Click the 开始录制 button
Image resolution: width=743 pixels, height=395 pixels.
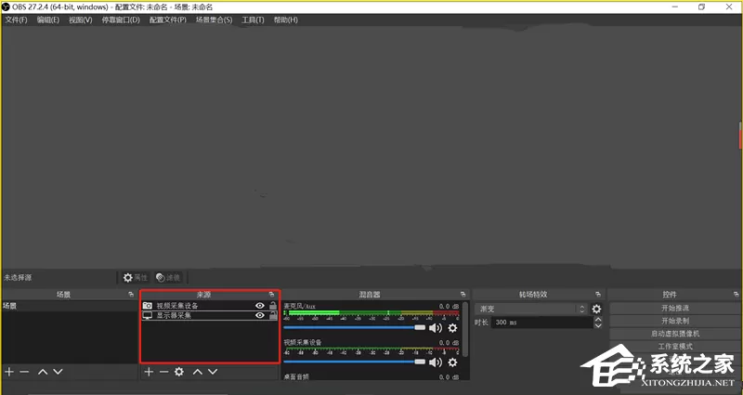(675, 321)
